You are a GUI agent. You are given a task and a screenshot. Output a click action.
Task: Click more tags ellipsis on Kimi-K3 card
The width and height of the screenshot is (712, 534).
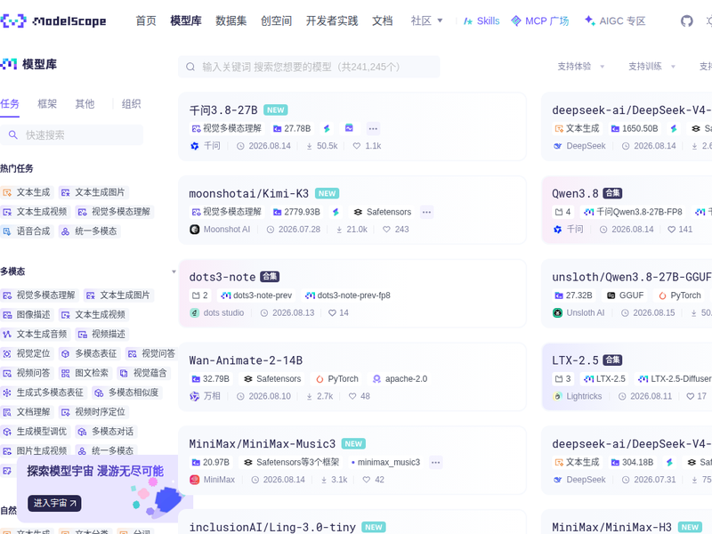(x=426, y=212)
